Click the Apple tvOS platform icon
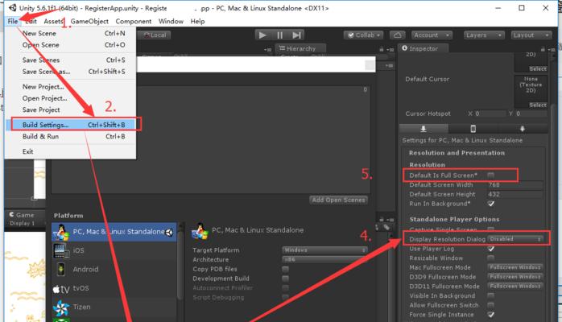 [x=61, y=289]
